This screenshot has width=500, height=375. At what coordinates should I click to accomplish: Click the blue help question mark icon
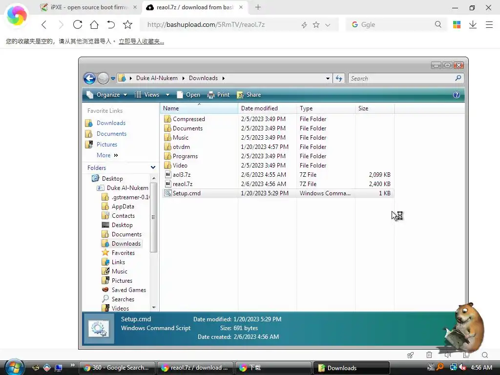(457, 95)
